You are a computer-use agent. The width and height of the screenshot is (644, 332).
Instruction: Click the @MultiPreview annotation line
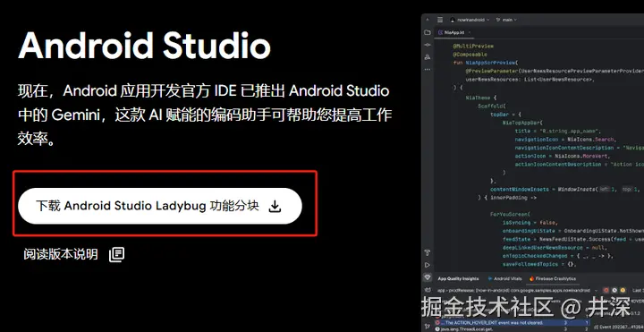point(473,46)
